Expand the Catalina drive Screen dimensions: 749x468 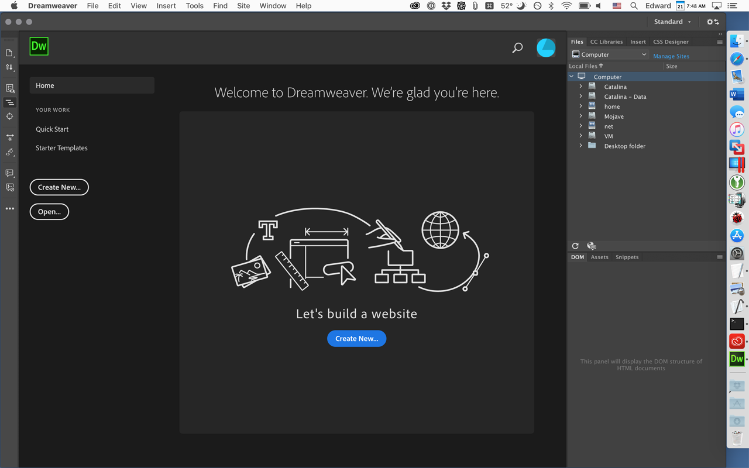580,87
